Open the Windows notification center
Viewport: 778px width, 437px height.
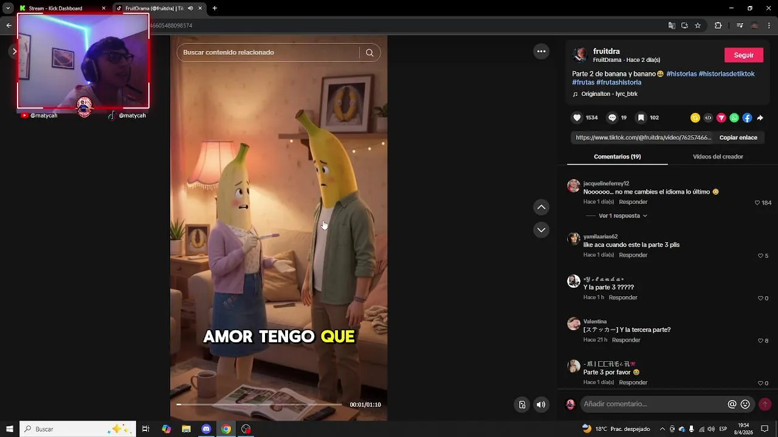pos(765,429)
